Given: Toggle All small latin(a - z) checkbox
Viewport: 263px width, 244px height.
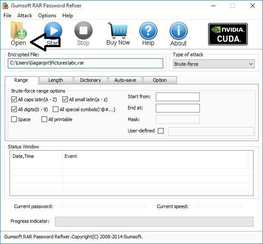Looking at the screenshot, I should pos(65,100).
